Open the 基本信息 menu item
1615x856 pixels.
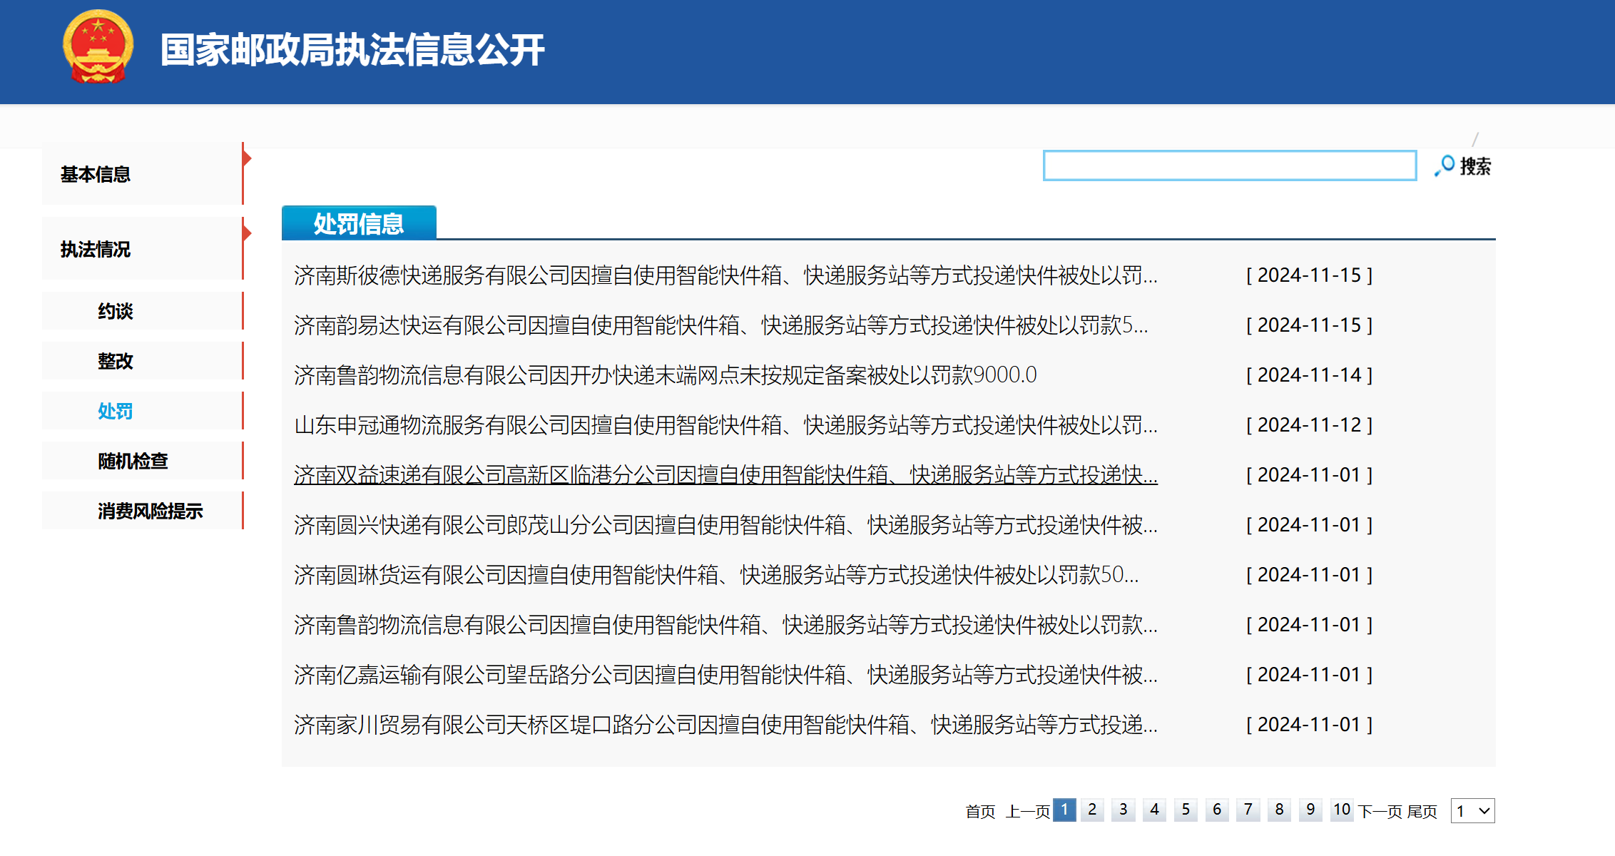tap(96, 175)
